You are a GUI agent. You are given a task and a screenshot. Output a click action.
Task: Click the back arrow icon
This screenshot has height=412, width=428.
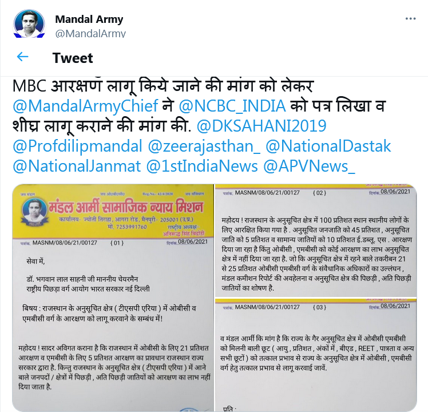click(23, 57)
